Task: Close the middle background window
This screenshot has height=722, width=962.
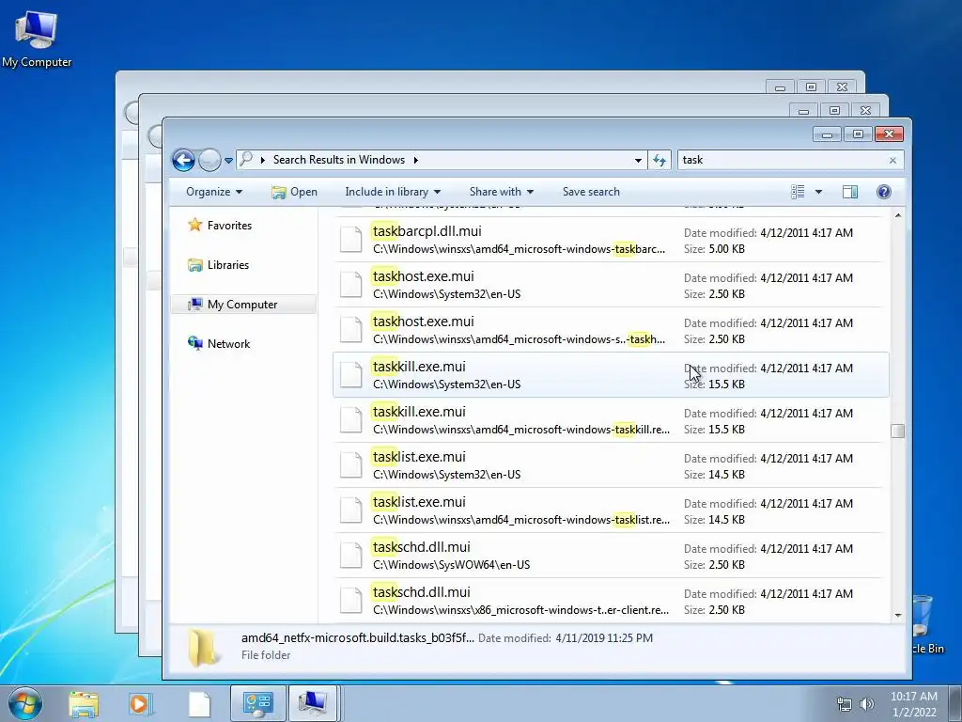Action: pyautogui.click(x=865, y=111)
